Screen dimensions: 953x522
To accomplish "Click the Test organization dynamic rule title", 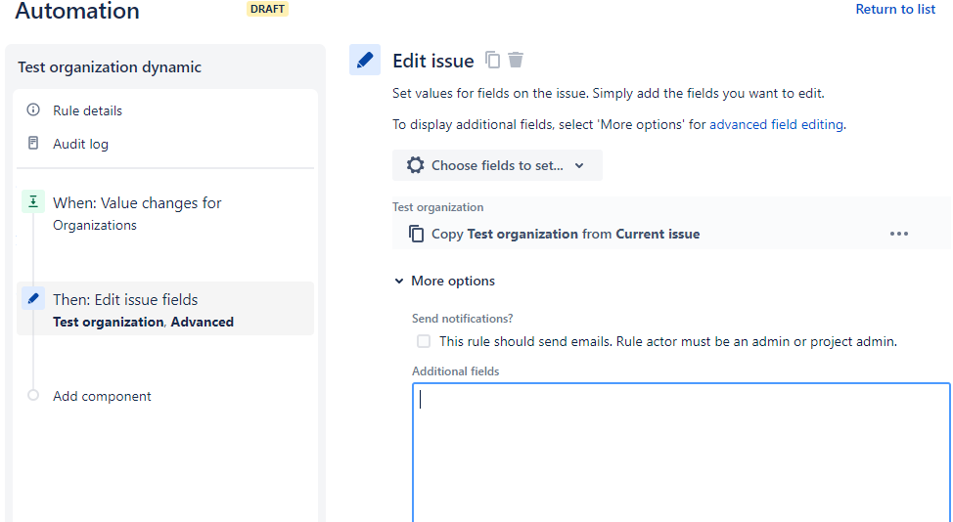I will click(110, 66).
